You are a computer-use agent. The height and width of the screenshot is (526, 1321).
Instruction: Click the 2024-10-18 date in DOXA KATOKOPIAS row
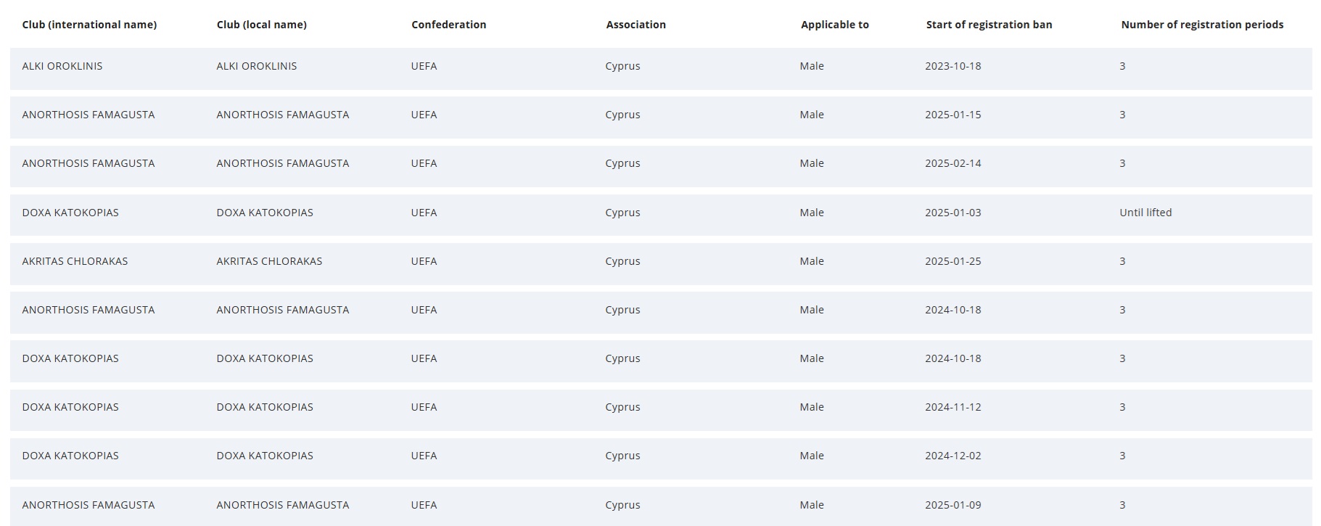(x=952, y=358)
